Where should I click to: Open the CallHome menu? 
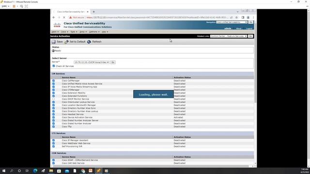[x=94, y=32]
